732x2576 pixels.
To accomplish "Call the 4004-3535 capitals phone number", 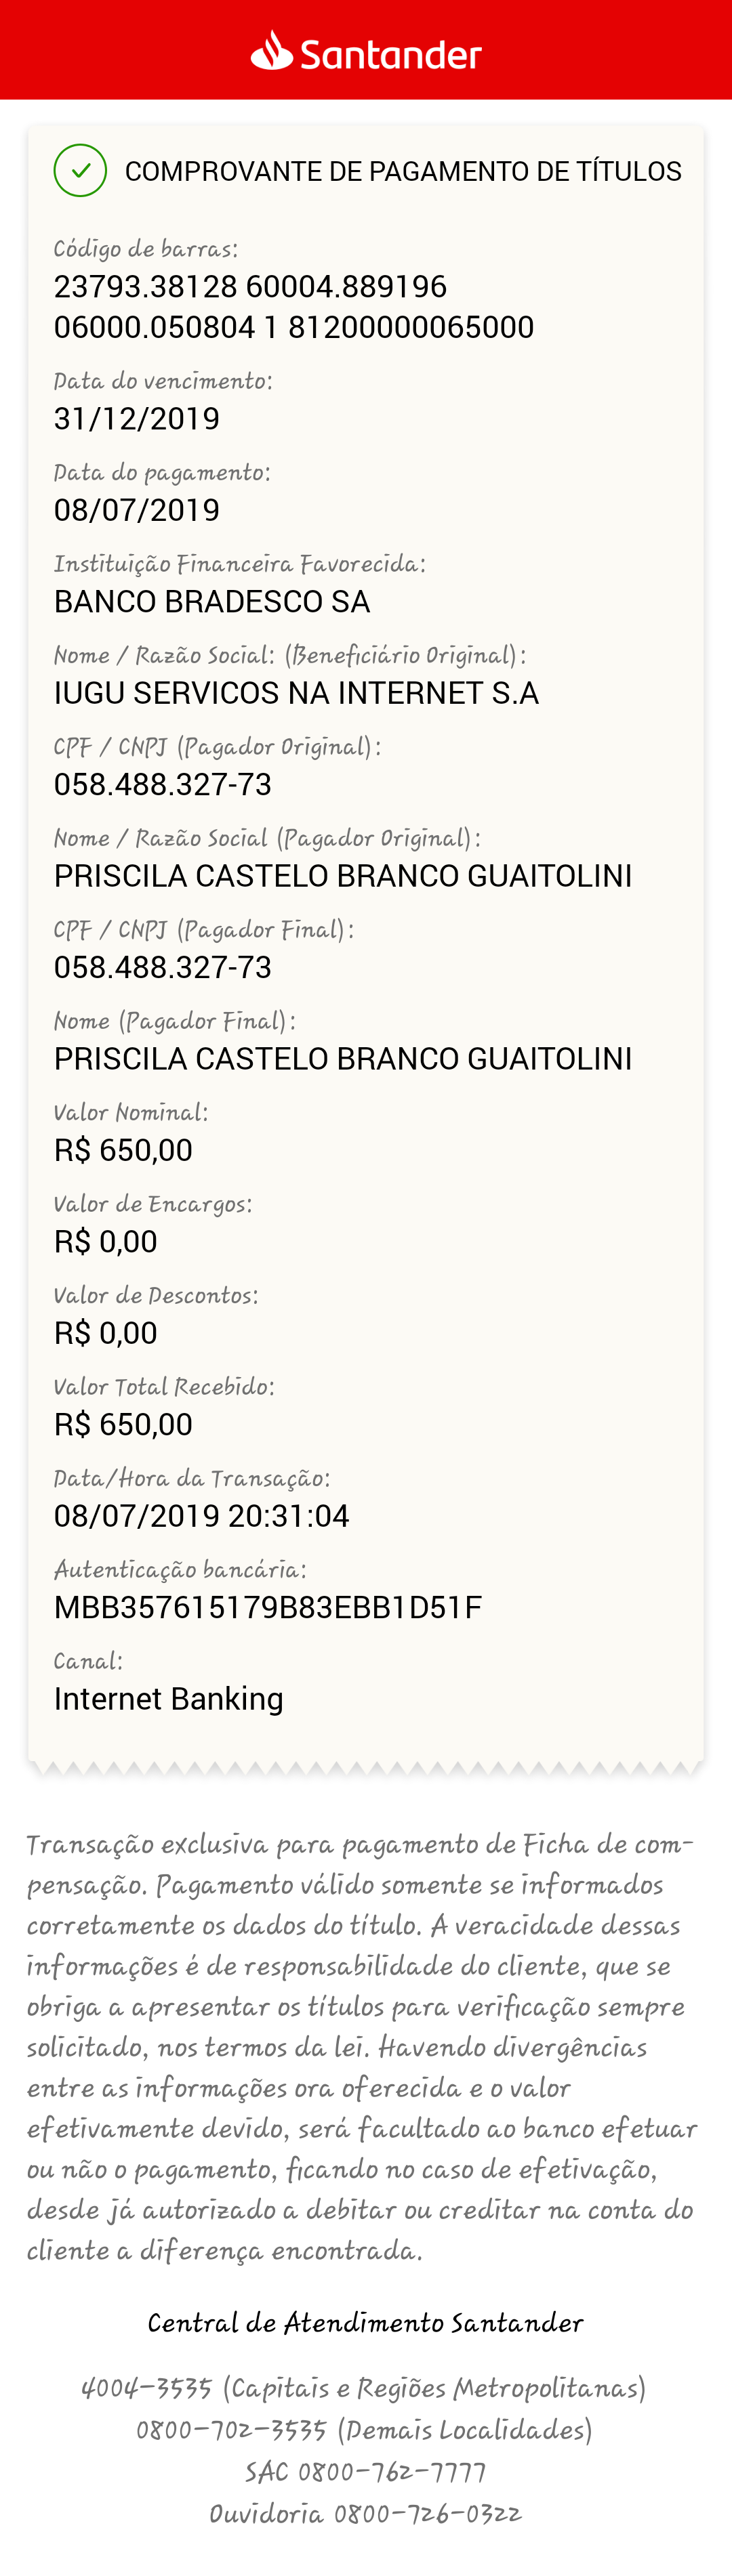I will click(147, 2389).
